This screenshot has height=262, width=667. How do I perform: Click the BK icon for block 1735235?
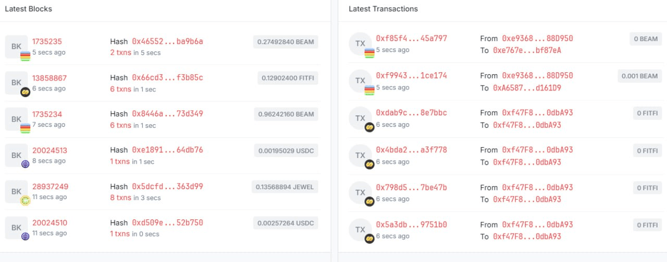pos(16,47)
